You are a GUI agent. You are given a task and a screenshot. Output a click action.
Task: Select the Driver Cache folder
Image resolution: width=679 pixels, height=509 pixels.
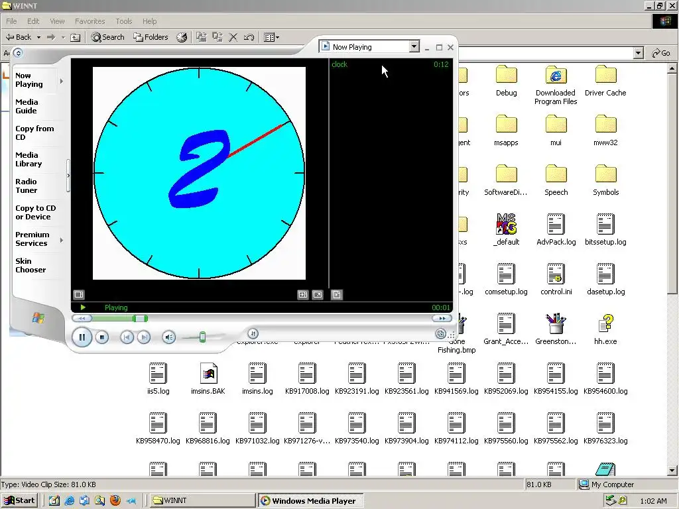click(605, 81)
